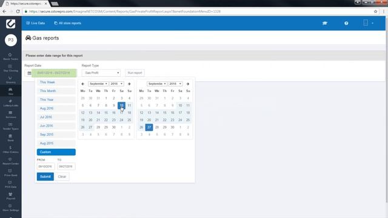The height and width of the screenshot is (218, 388).
Task: Open the P3 store avatar
Action: click(11, 40)
